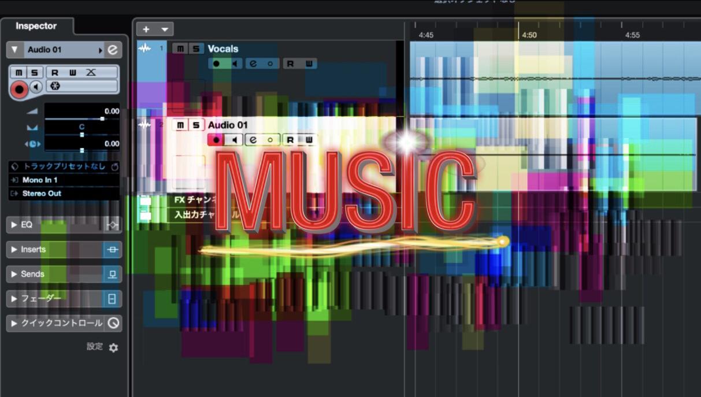Mute Audio 01 track in track list

pos(180,125)
